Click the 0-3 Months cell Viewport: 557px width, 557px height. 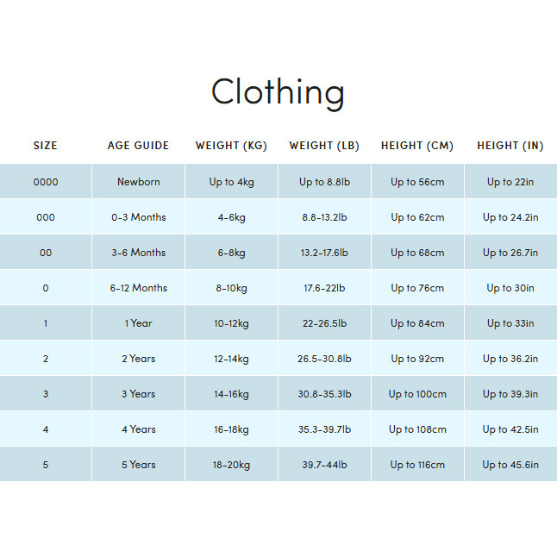[138, 217]
